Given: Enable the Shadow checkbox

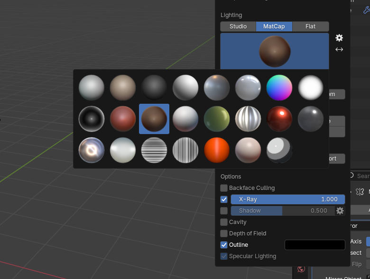Looking at the screenshot, I should point(224,211).
